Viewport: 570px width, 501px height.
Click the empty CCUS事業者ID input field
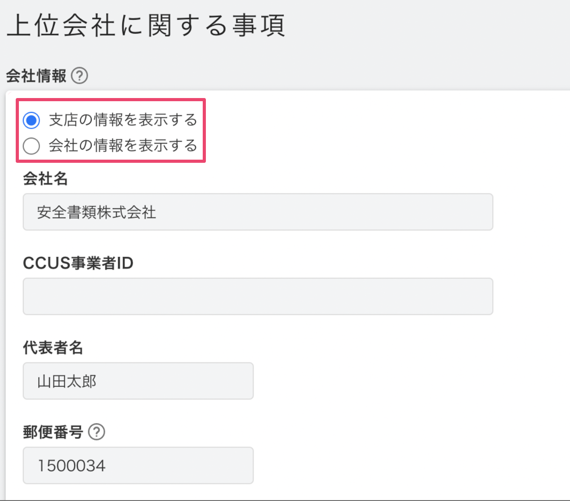tap(258, 296)
